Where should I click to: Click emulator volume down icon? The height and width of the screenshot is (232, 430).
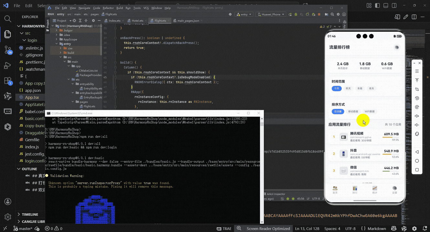click(x=417, y=125)
